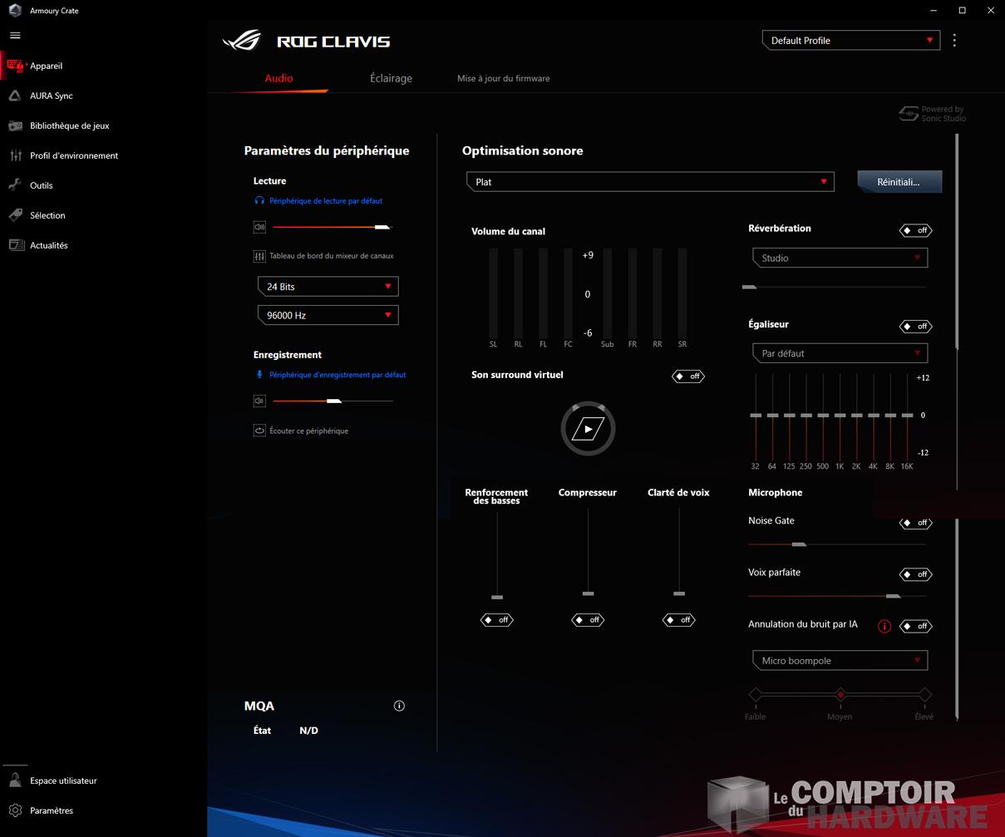Open the 96000 Hz sample rate dropdown
1005x837 pixels.
pos(328,316)
